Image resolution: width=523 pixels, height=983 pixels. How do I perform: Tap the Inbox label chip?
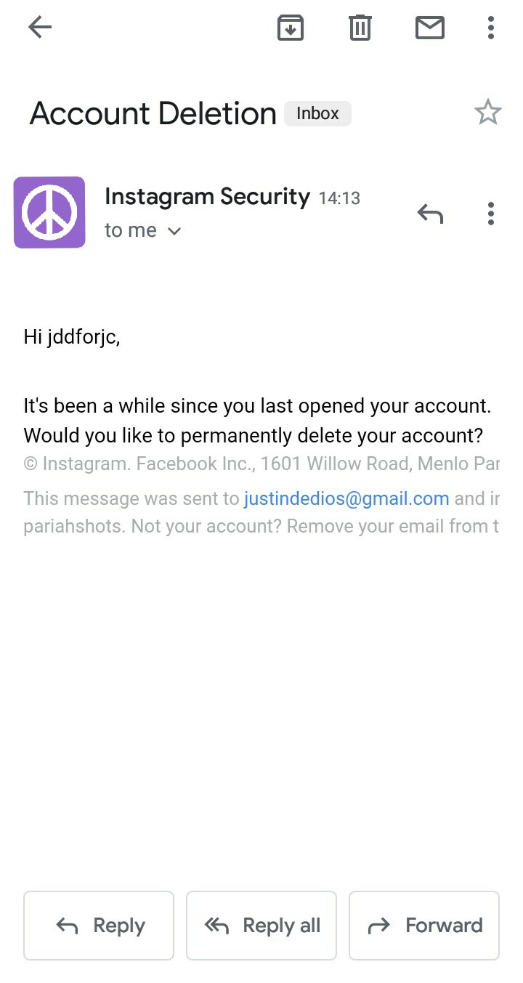click(317, 113)
